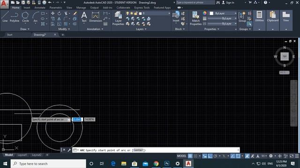Click the Hatch tool icon
Screen dimensions: 300x168
click(x=43, y=24)
